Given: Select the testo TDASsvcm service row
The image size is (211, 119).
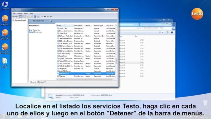Looking at the screenshot, I should [86, 71].
